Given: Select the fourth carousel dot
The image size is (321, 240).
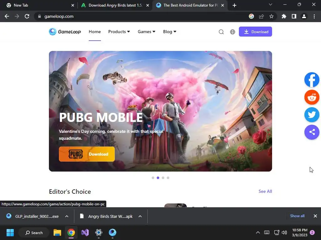Looking at the screenshot, I should (x=168, y=178).
